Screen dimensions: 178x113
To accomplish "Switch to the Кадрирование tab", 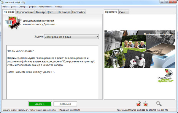I will (25, 12).
